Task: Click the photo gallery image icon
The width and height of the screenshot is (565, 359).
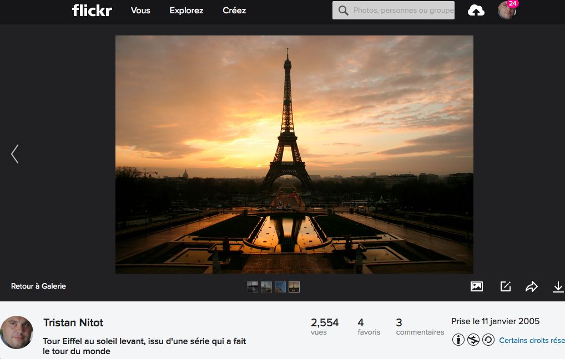Action: [x=476, y=286]
